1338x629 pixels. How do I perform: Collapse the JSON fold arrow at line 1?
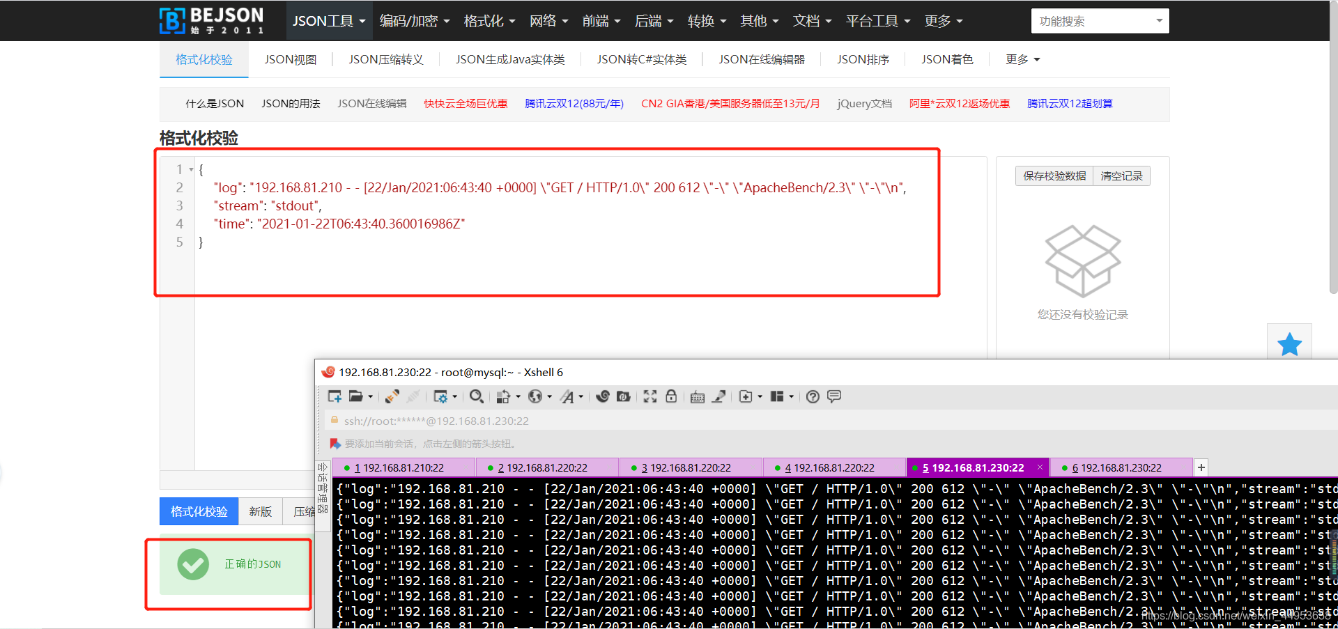(x=191, y=169)
